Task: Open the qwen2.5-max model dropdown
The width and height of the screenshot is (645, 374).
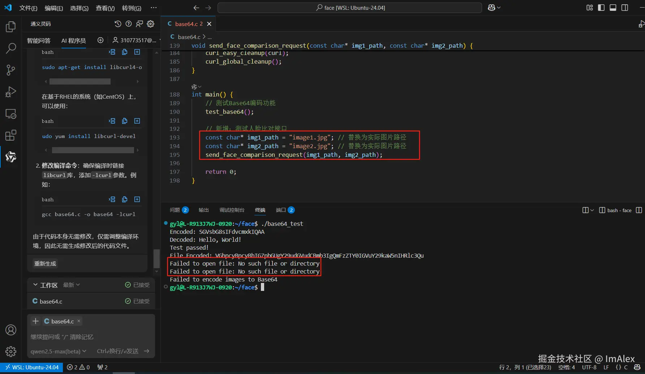Action: [59, 351]
